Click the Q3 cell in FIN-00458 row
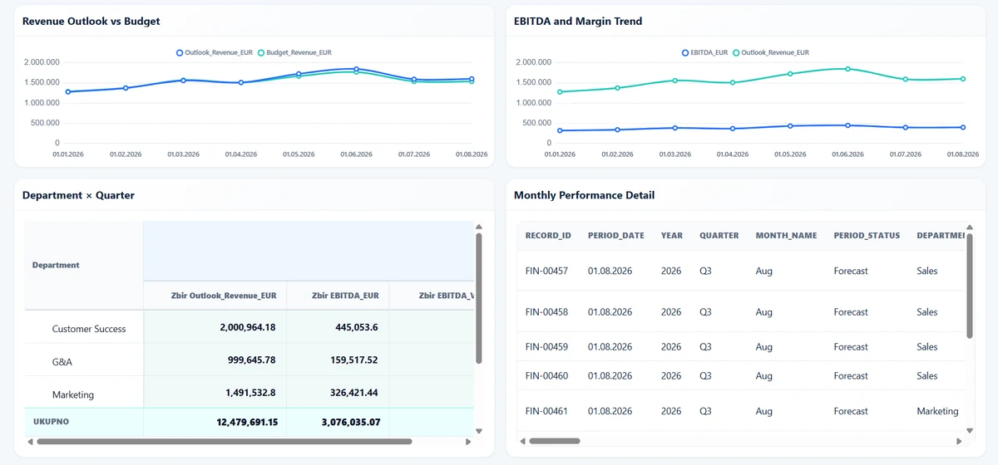The width and height of the screenshot is (998, 465). tap(705, 313)
